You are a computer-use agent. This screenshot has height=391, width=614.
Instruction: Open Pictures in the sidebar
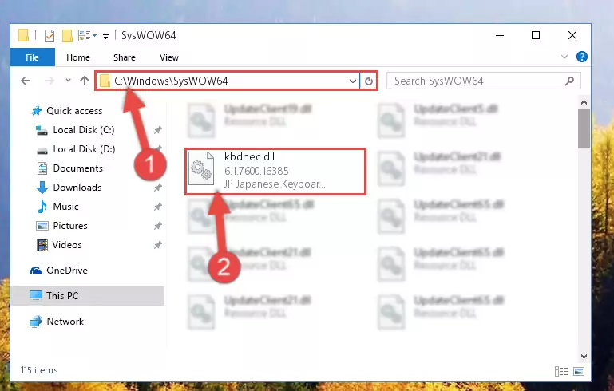[70, 227]
